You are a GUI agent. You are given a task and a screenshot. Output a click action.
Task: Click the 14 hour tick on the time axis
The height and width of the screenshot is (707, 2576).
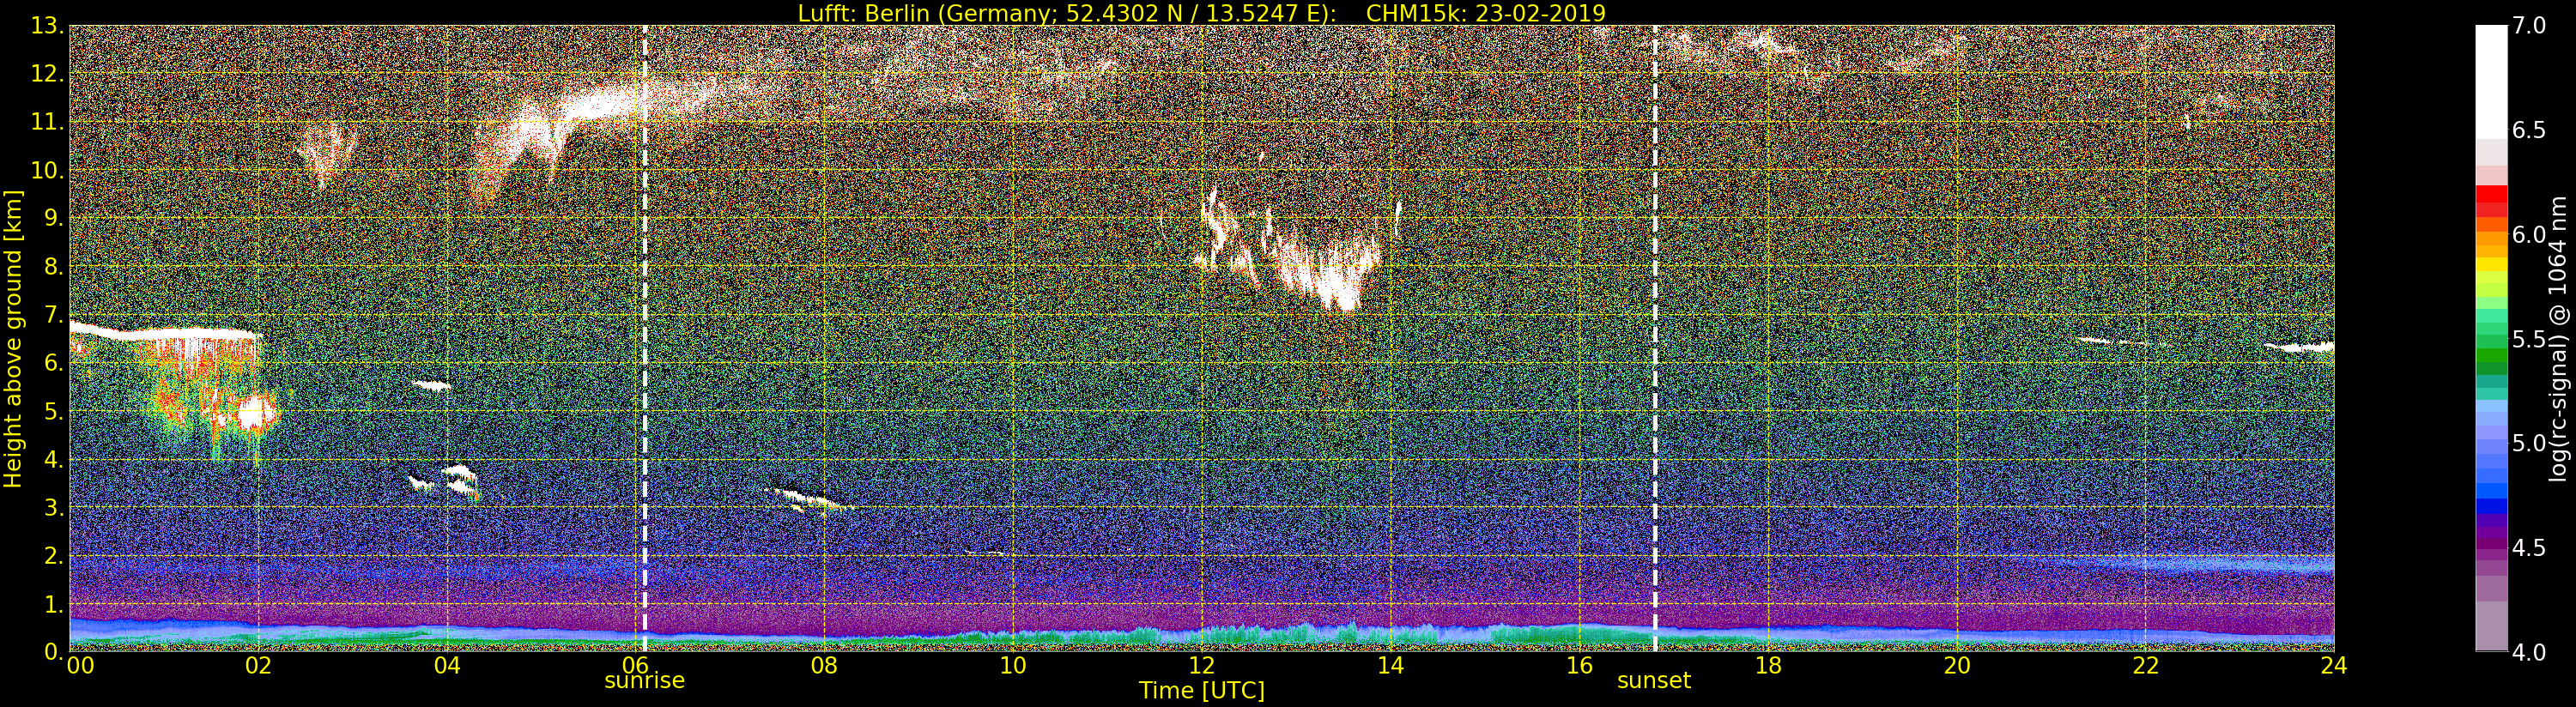tap(1390, 665)
